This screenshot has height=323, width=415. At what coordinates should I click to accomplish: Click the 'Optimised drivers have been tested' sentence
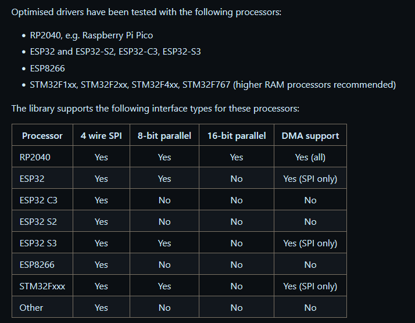(146, 12)
